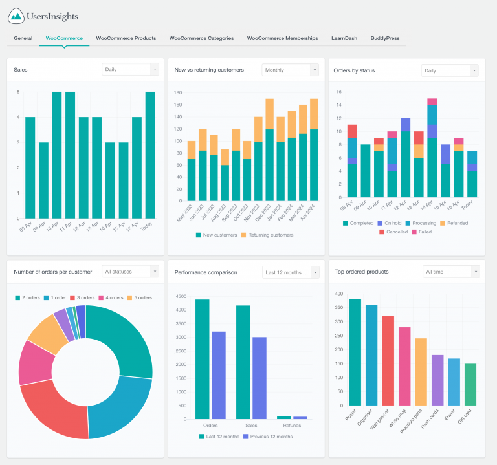Screen dimensions: 497x465
Task: Click the UsersInsights mountain logo icon
Action: click(x=16, y=16)
